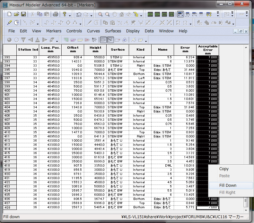This screenshot has height=223, width=254.
Task: Toggle the Surfaces properties table window
Action: point(194,14)
